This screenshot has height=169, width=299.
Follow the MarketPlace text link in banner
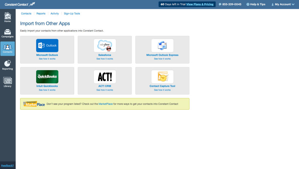point(105,104)
